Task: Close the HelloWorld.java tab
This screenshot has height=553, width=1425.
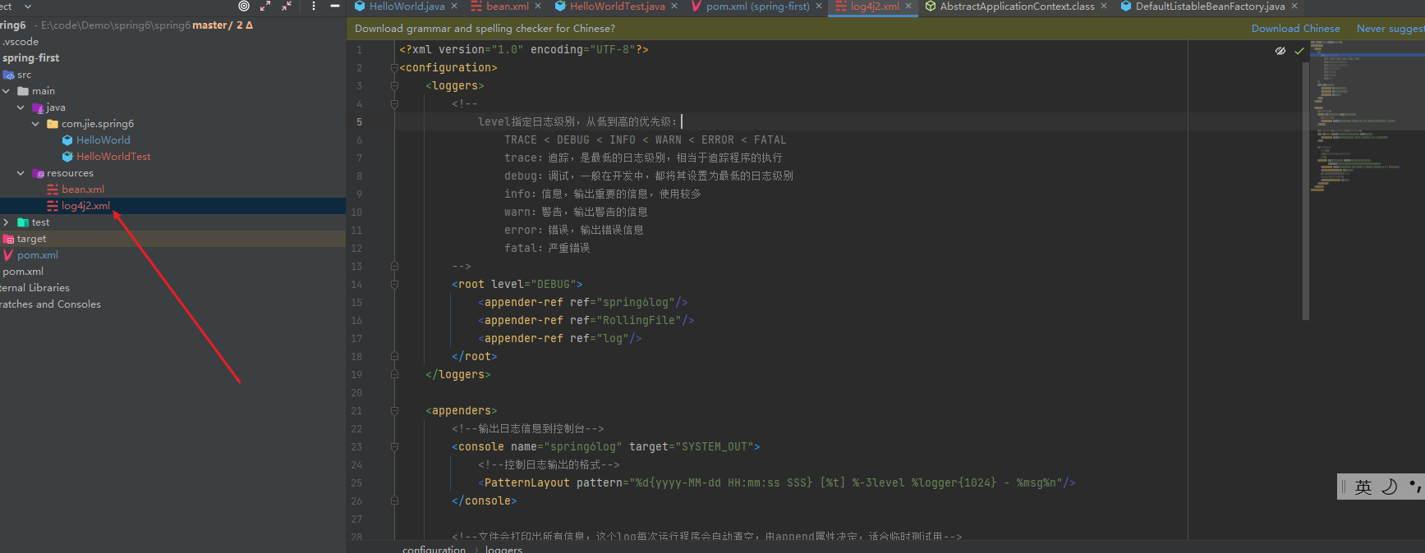Action: [454, 6]
